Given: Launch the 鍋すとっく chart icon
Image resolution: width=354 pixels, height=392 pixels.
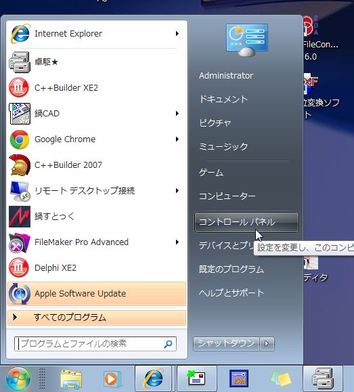Looking at the screenshot, I should (20, 217).
